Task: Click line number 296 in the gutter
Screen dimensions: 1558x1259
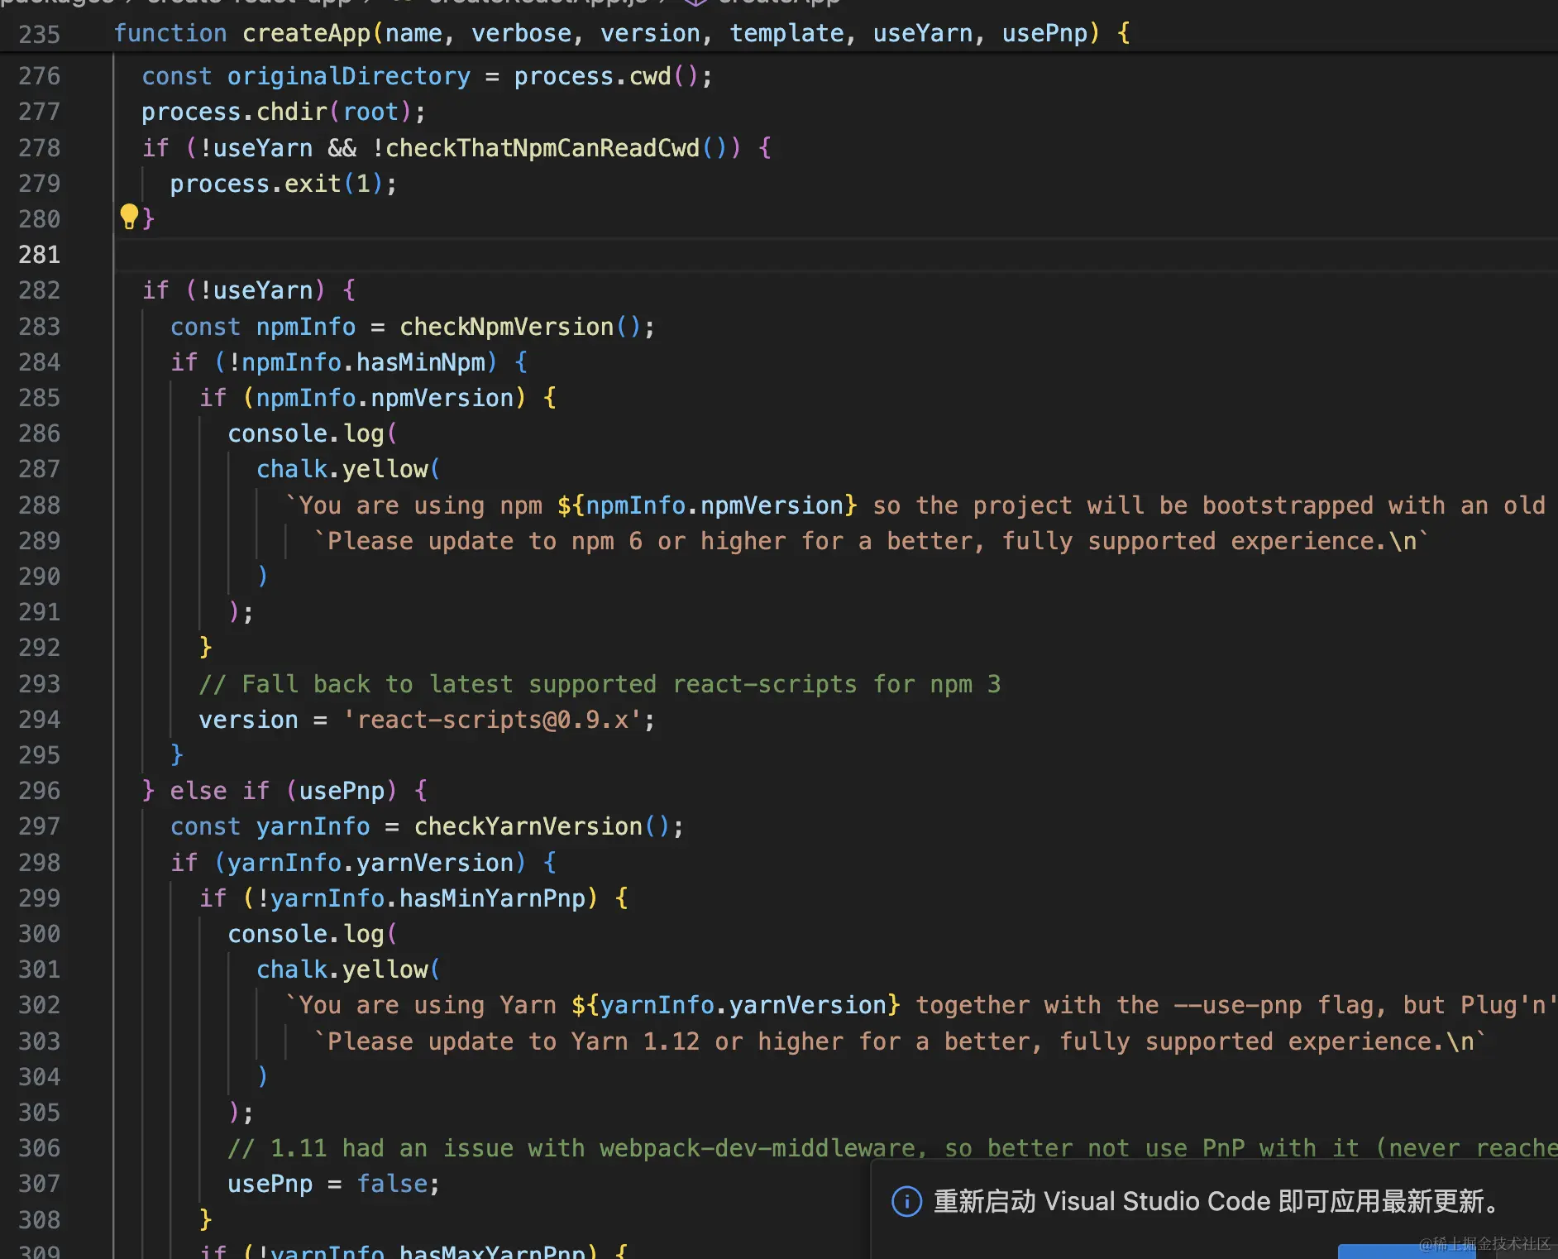Action: tap(40, 791)
